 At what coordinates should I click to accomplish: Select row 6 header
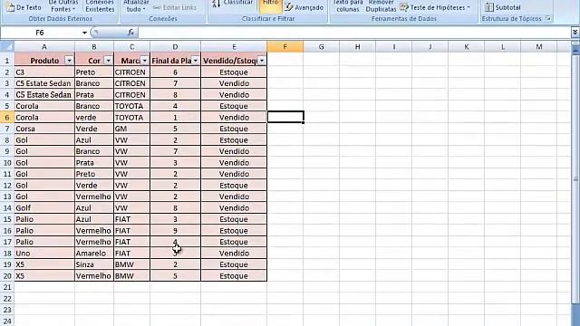pyautogui.click(x=7, y=118)
